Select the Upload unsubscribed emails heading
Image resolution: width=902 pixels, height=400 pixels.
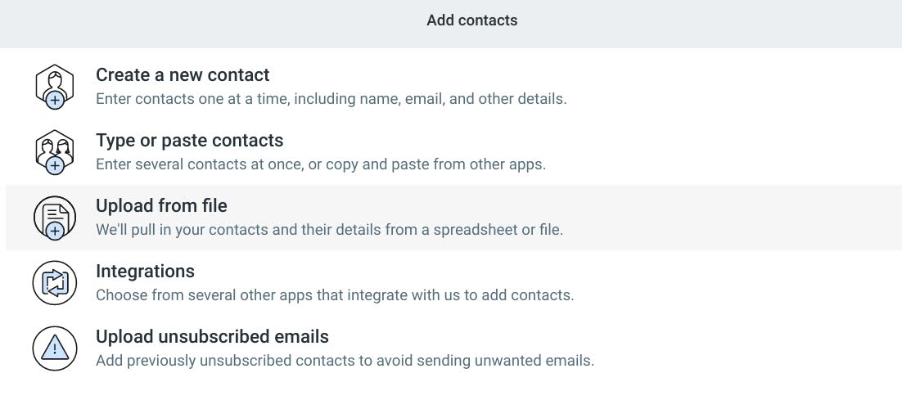212,336
